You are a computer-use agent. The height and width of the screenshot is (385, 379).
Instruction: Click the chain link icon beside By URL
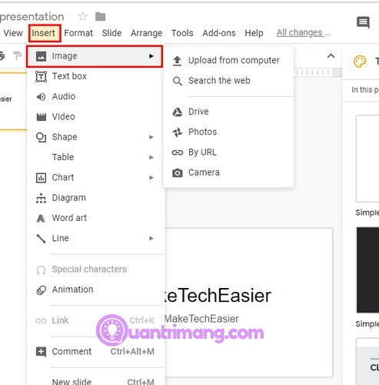click(x=178, y=152)
